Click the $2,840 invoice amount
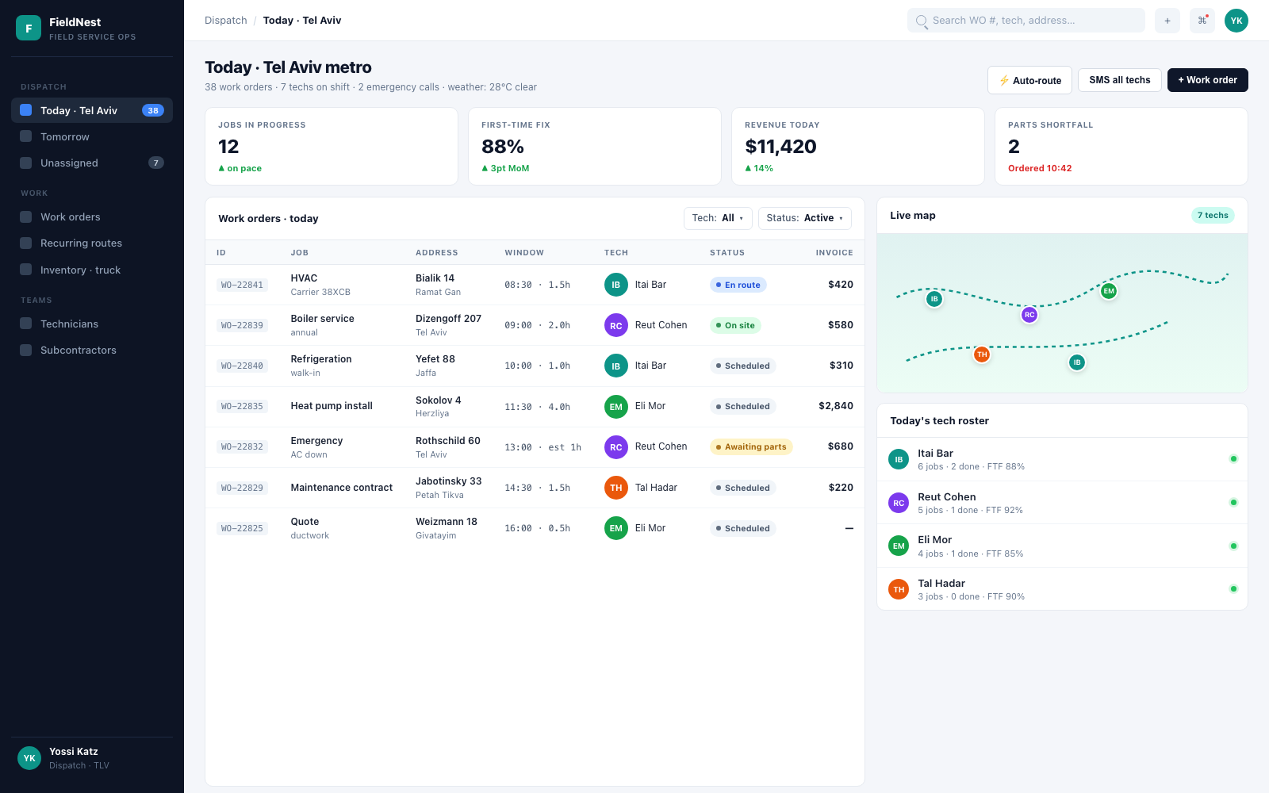The width and height of the screenshot is (1269, 793). [836, 406]
